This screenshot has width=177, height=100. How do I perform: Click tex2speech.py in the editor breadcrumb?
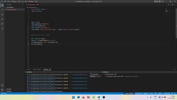click(x=32, y=7)
